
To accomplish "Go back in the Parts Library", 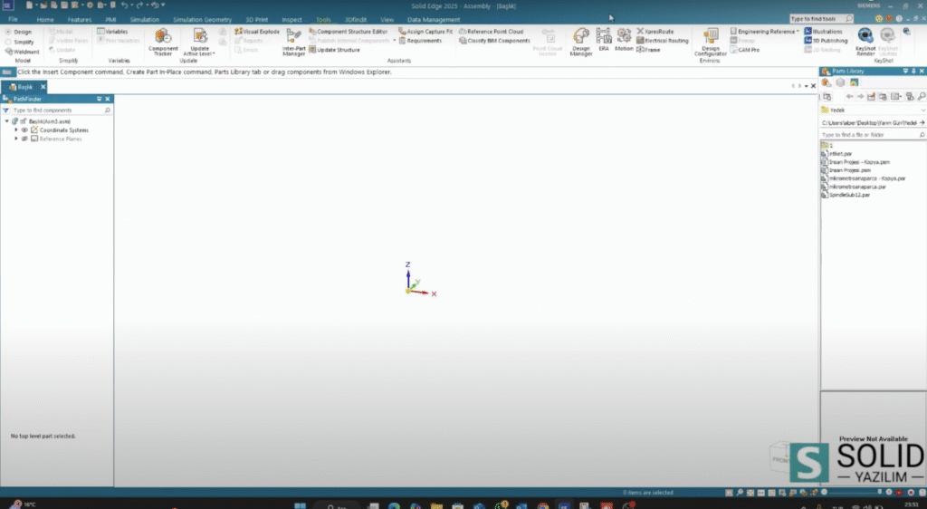I will [849, 96].
